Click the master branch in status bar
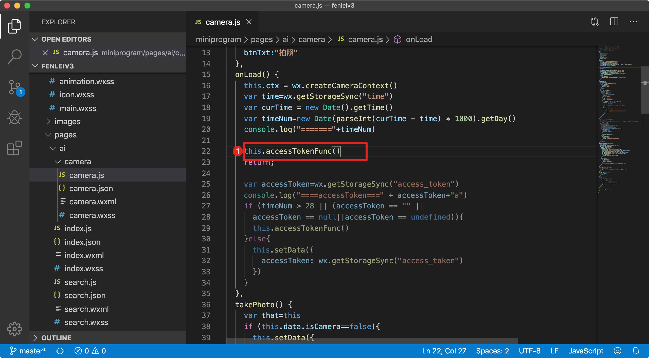 pyautogui.click(x=28, y=351)
